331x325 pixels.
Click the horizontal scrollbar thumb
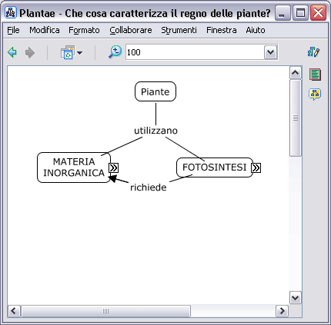[x=105, y=311]
